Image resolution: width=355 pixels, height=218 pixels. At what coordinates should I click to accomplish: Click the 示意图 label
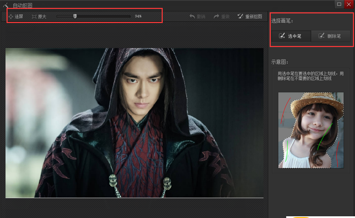[x=279, y=62]
